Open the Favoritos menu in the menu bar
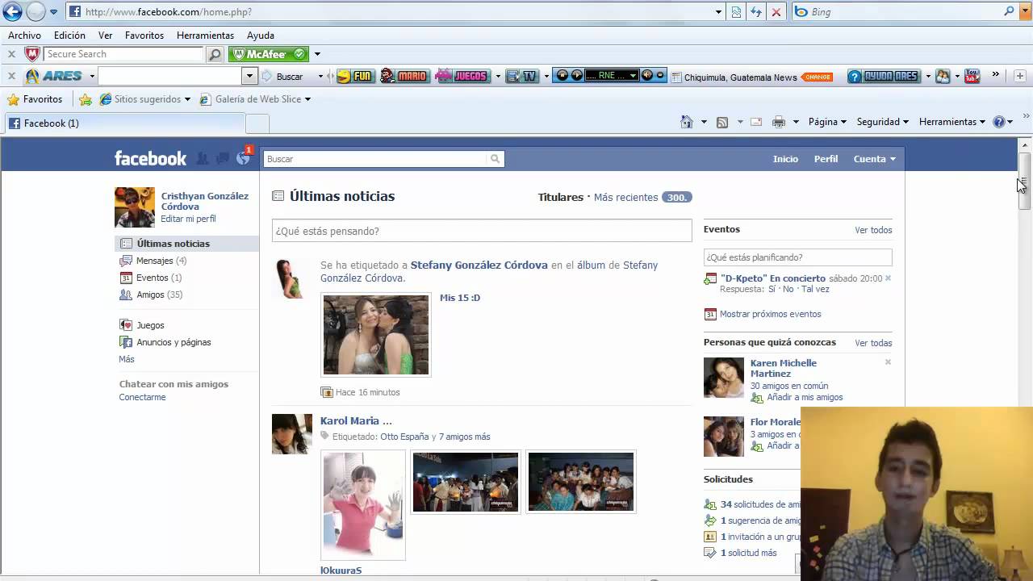This screenshot has width=1033, height=581. point(144,36)
